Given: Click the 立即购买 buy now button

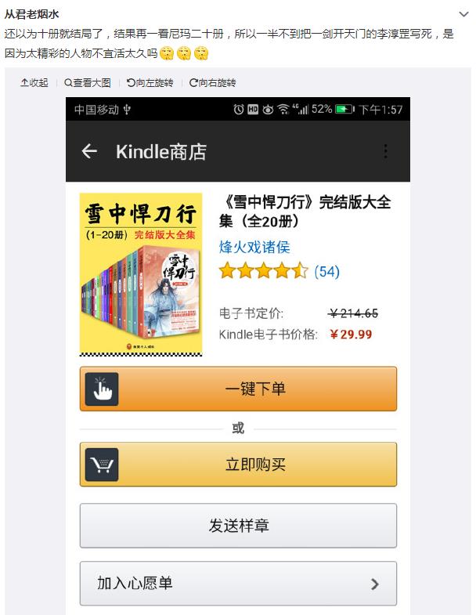Looking at the screenshot, I should [x=239, y=465].
